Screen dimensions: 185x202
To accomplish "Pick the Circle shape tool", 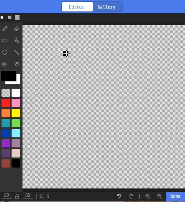I will 5,52.
